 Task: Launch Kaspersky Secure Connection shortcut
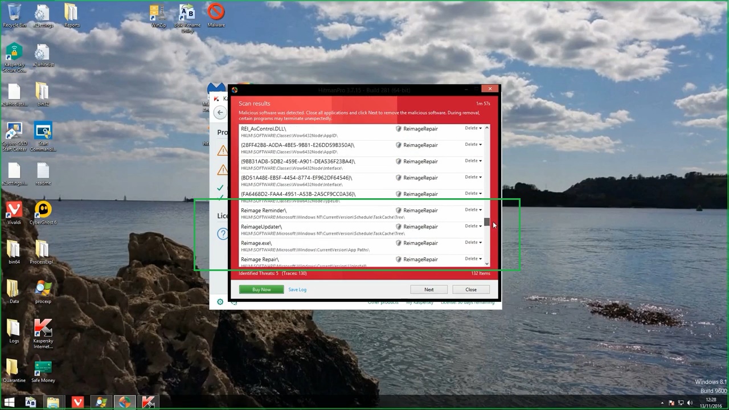[x=14, y=58]
